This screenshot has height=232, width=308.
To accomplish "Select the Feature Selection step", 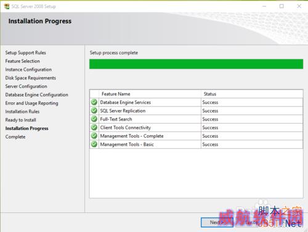I will [23, 61].
